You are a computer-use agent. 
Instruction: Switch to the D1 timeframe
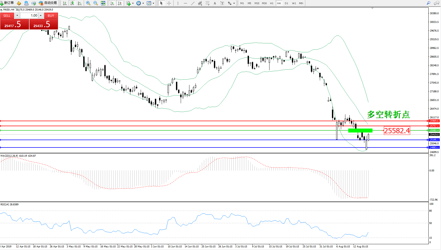[x=286, y=3]
